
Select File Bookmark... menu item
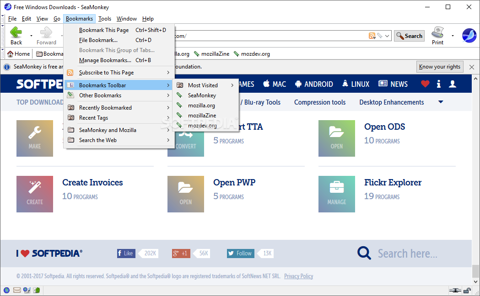coord(119,40)
